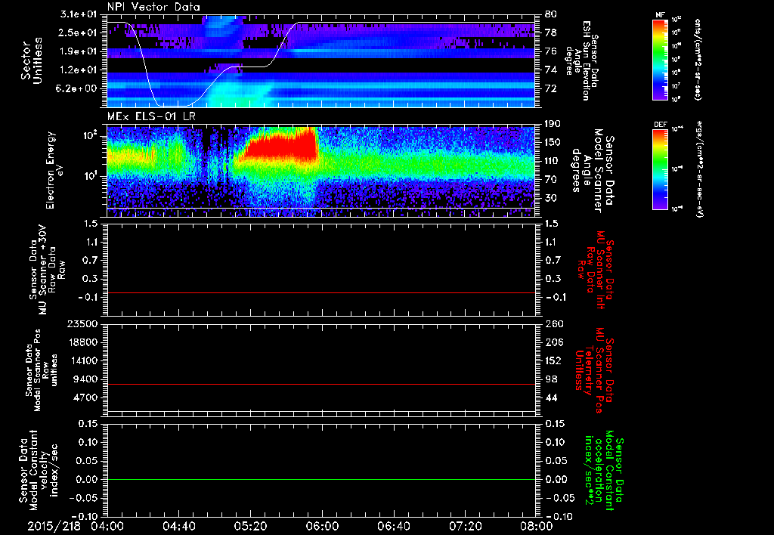774x535 pixels.
Task: Click the Sector Unitless axis label
Action: click(32, 60)
